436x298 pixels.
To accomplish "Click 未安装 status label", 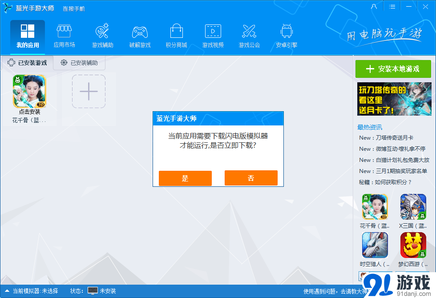I will (x=108, y=291).
